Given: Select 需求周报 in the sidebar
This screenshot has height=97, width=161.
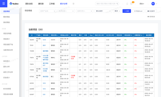Looking at the screenshot, I should (7, 17).
